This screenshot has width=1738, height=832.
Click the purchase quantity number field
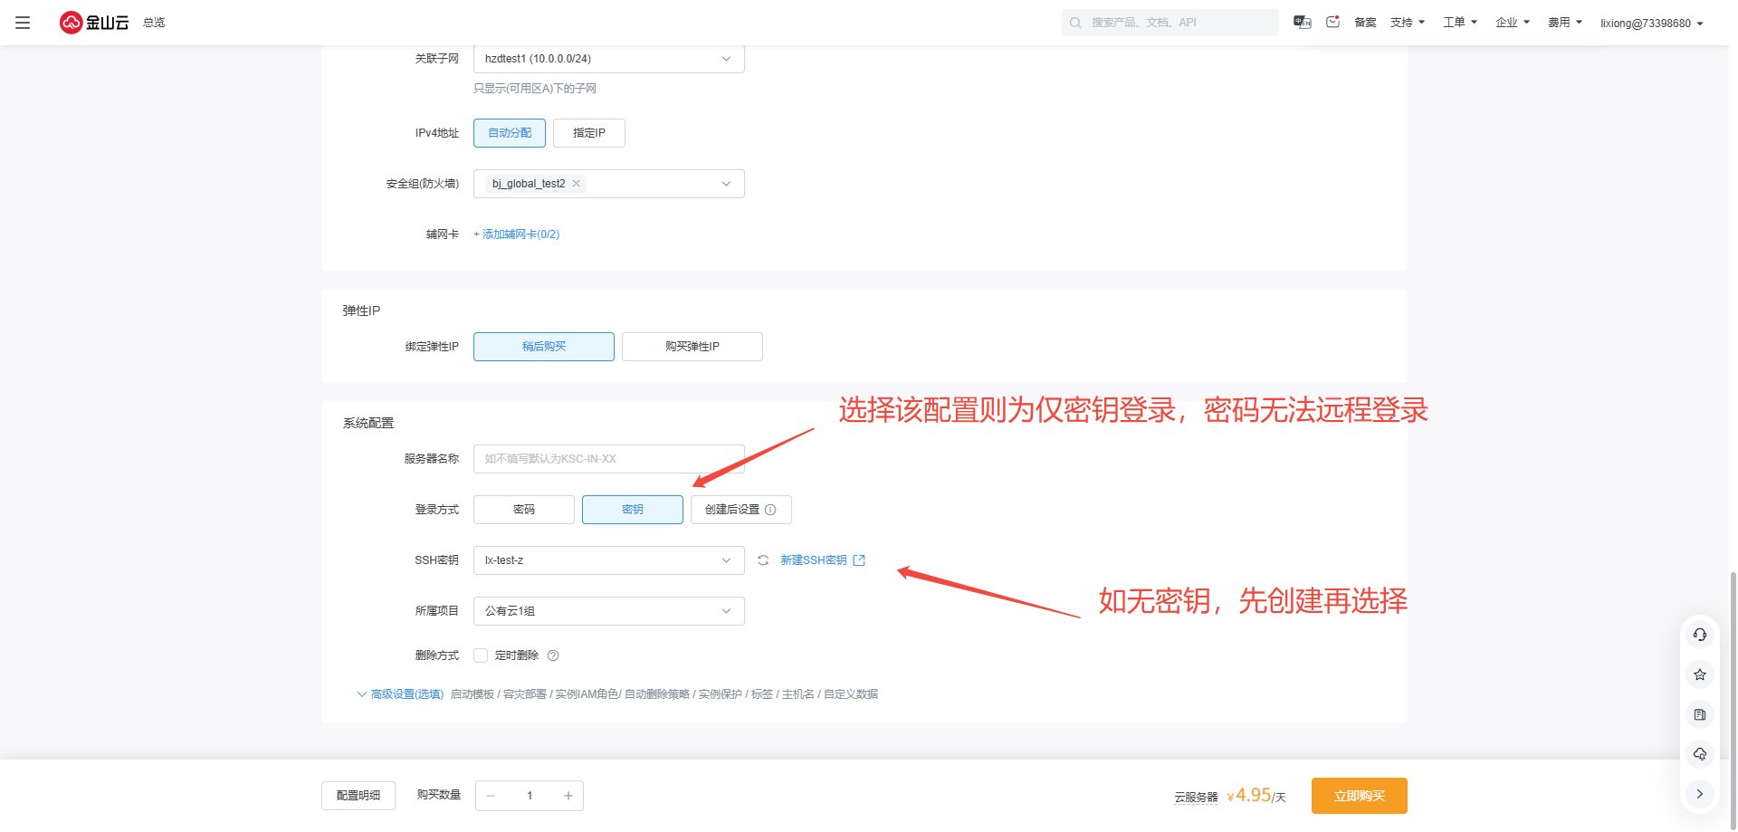pyautogui.click(x=530, y=796)
